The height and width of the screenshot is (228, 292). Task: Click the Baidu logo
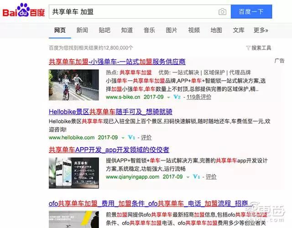point(24,11)
